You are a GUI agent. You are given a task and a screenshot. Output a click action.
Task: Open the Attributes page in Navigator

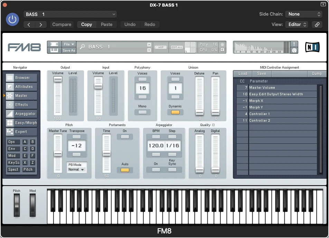(x=21, y=87)
